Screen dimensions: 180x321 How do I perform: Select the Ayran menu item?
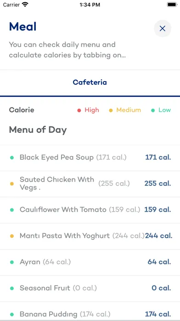click(x=90, y=262)
